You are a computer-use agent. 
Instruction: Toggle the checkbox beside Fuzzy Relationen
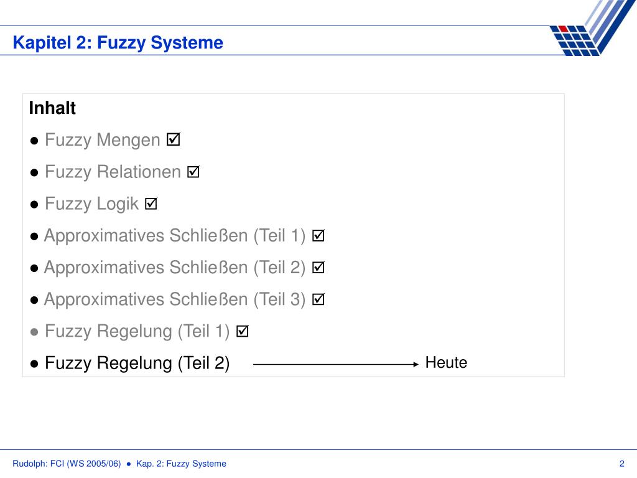(193, 172)
